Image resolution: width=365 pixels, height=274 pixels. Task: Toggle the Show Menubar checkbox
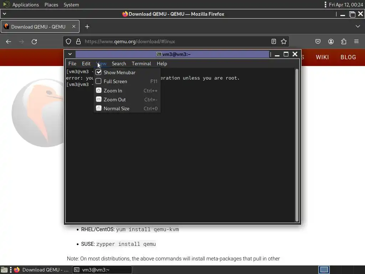(x=98, y=72)
